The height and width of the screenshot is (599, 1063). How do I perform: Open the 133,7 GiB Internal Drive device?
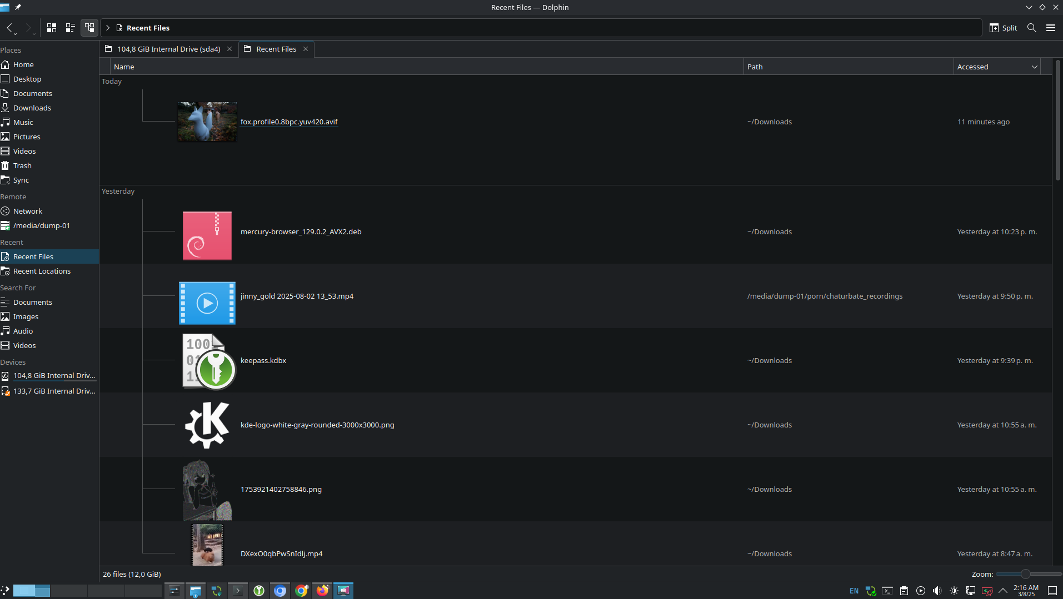tap(49, 391)
